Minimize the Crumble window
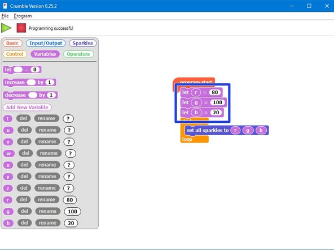 tap(292, 6)
